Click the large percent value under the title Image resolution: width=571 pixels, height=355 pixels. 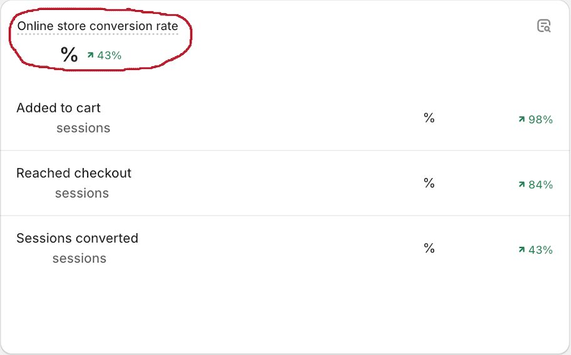(x=69, y=55)
